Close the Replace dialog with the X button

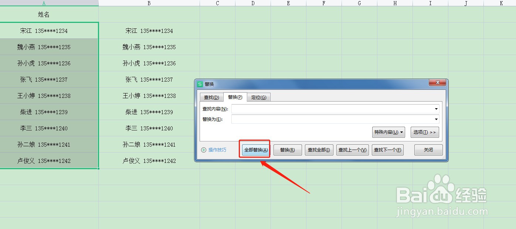(x=438, y=83)
